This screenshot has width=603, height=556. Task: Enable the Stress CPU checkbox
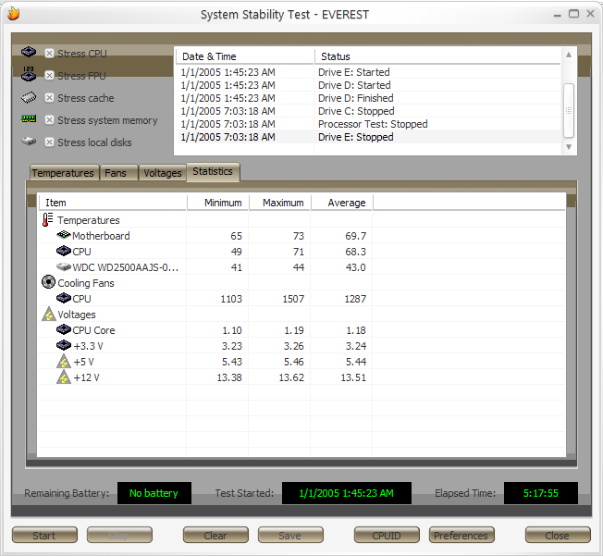[x=49, y=54]
